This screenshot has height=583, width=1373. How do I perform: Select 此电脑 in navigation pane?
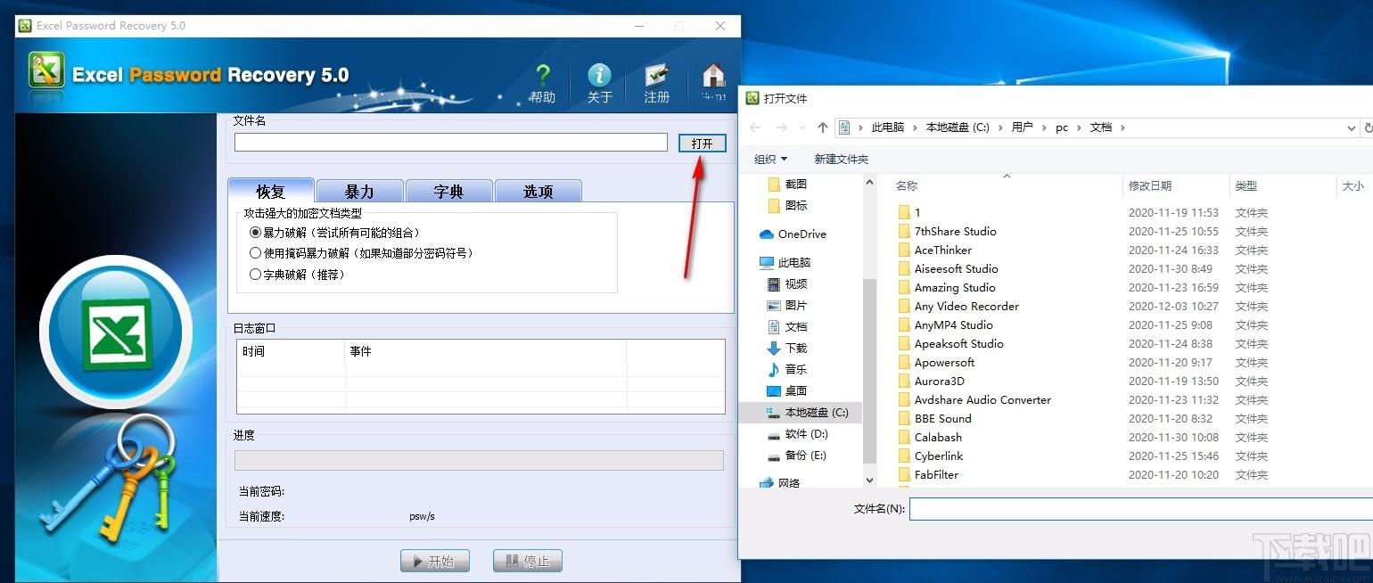[785, 263]
